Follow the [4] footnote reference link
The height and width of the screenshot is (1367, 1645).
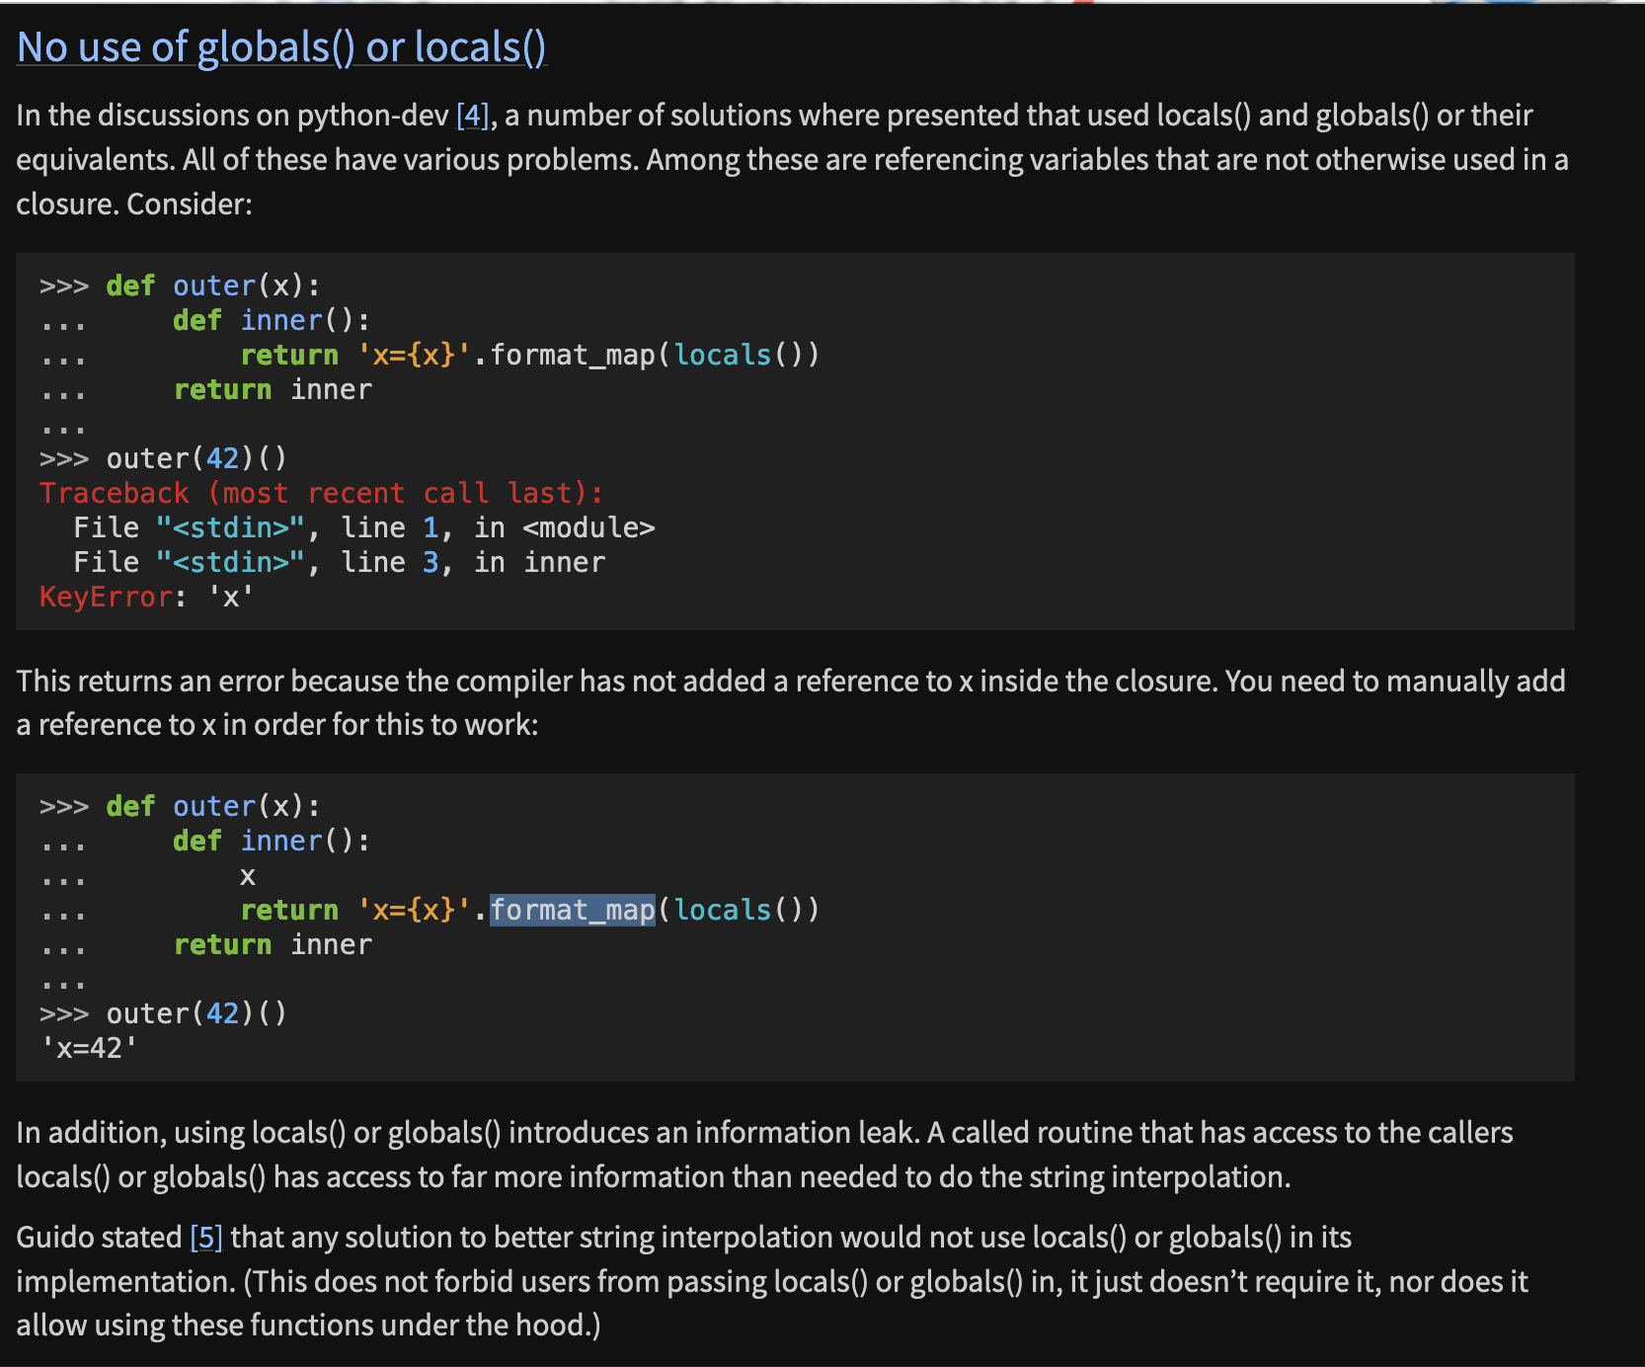tap(473, 116)
